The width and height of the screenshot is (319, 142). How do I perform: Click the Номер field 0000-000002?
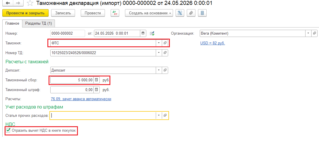(x=68, y=33)
